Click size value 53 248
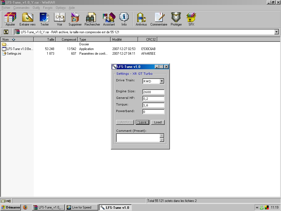Image resolution: width=281 pixels, height=211 pixels. (x=50, y=49)
